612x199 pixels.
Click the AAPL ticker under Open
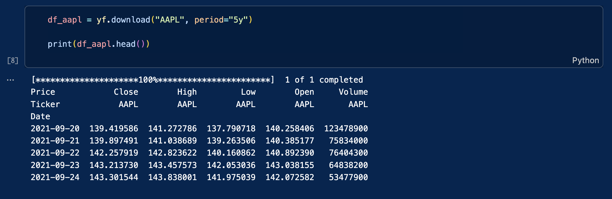(x=304, y=104)
